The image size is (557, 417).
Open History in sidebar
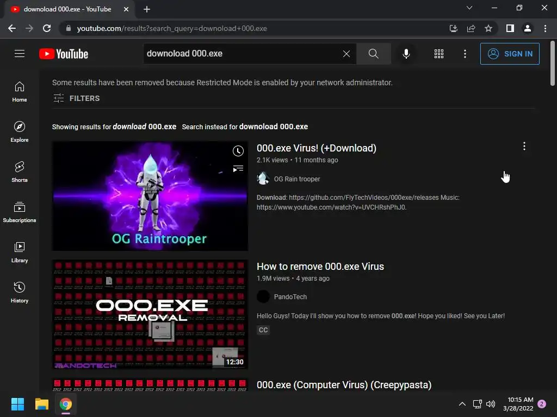coord(20,293)
